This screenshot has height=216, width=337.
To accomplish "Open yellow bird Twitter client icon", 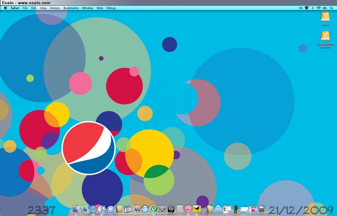I will (197, 209).
